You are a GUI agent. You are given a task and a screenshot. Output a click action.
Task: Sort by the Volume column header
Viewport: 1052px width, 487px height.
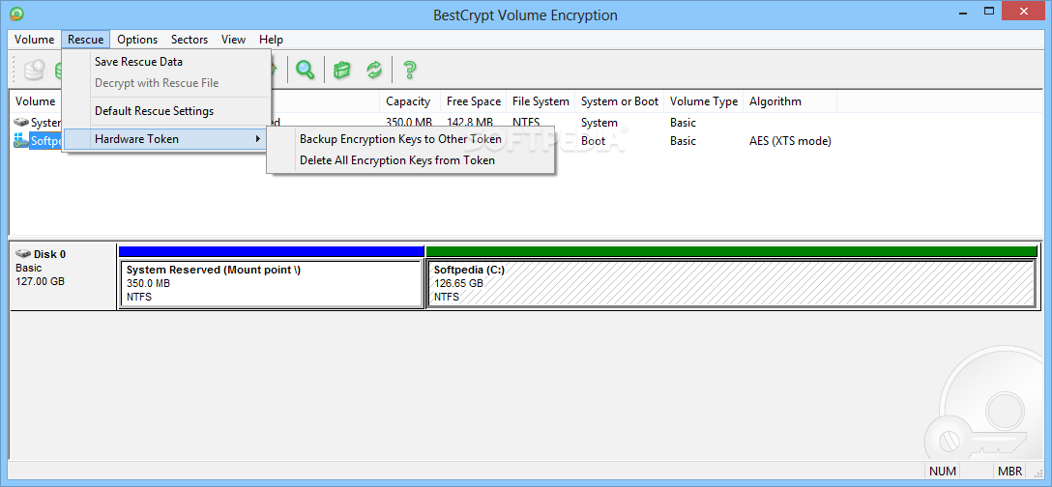(35, 101)
